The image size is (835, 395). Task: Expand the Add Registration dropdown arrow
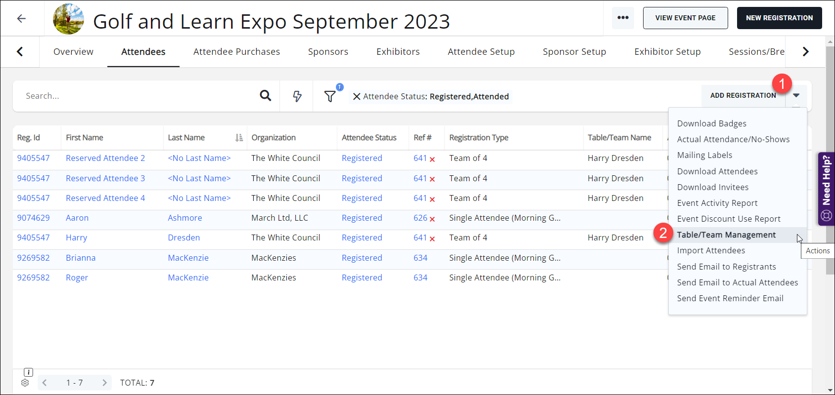(x=796, y=96)
